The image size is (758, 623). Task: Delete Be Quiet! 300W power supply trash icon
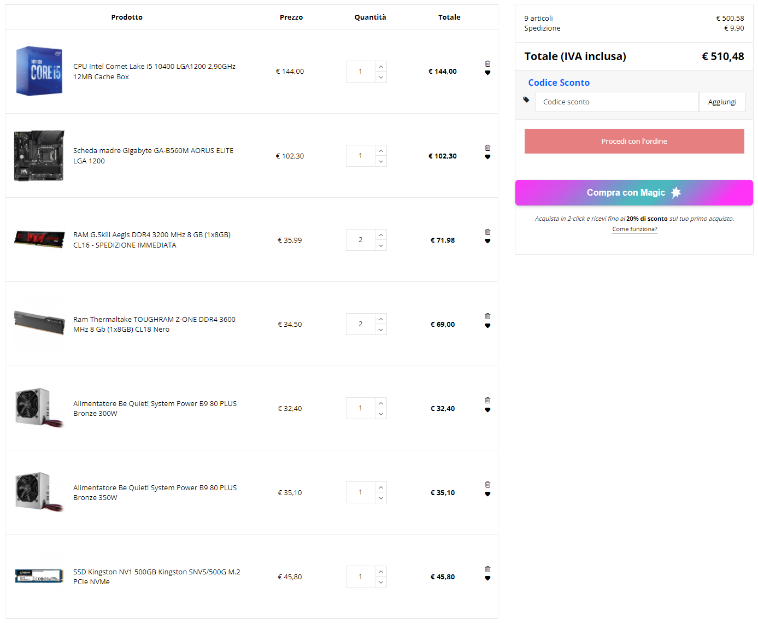point(487,401)
